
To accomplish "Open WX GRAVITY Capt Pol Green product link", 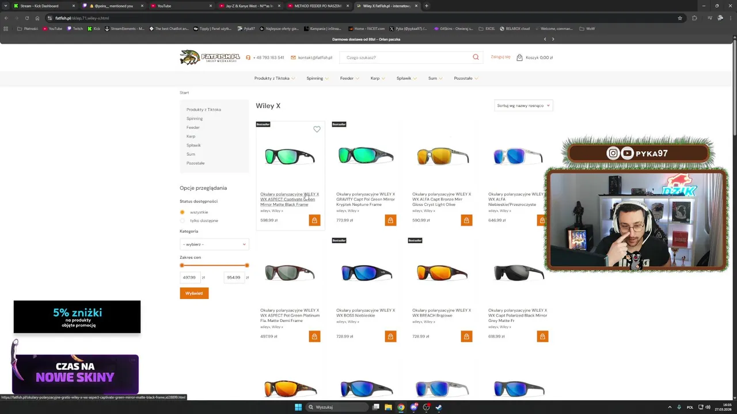I will pyautogui.click(x=366, y=199).
